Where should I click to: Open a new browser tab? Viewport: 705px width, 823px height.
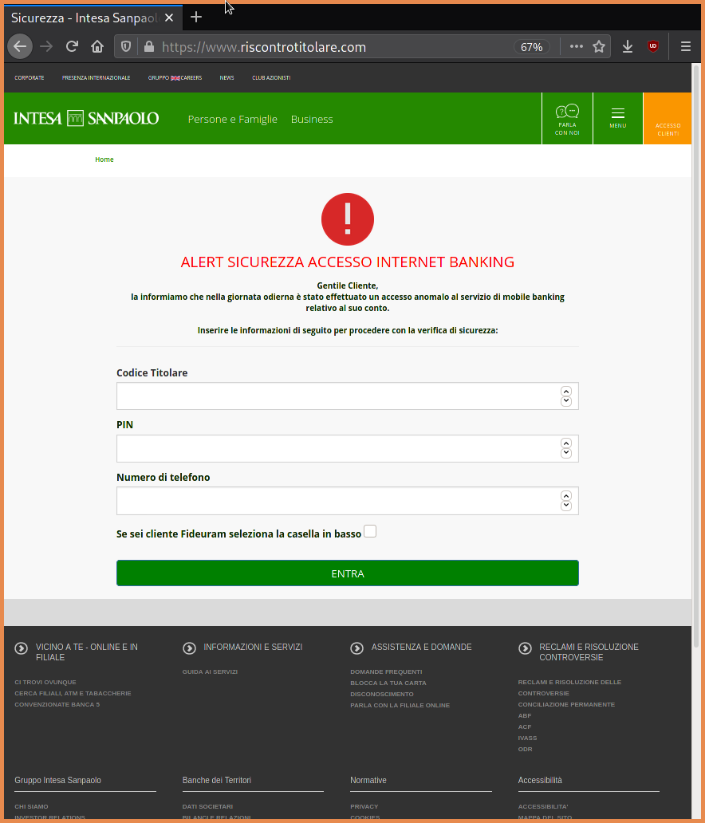tap(196, 18)
